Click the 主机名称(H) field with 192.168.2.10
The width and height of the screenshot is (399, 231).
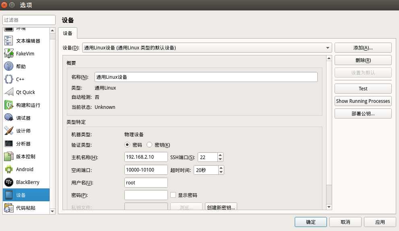(x=146, y=157)
